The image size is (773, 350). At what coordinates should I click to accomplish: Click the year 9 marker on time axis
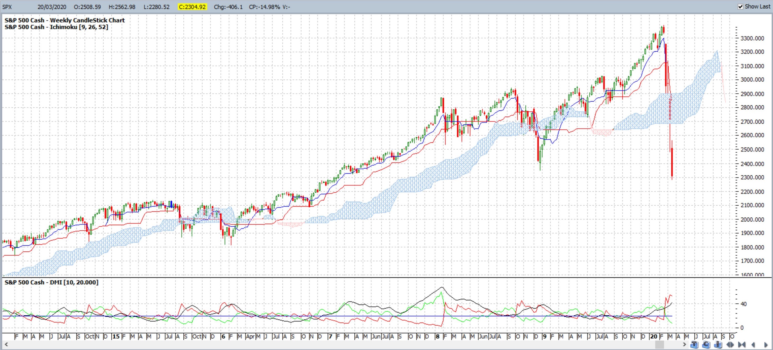(x=545, y=336)
